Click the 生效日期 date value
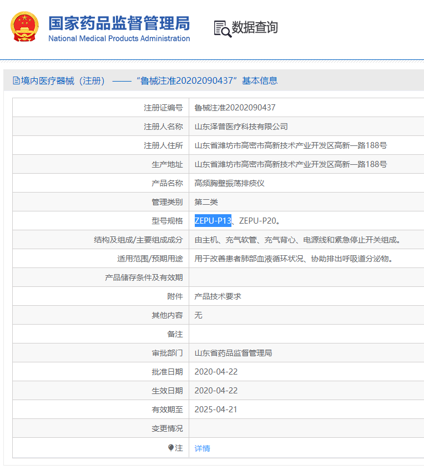 tap(216, 391)
